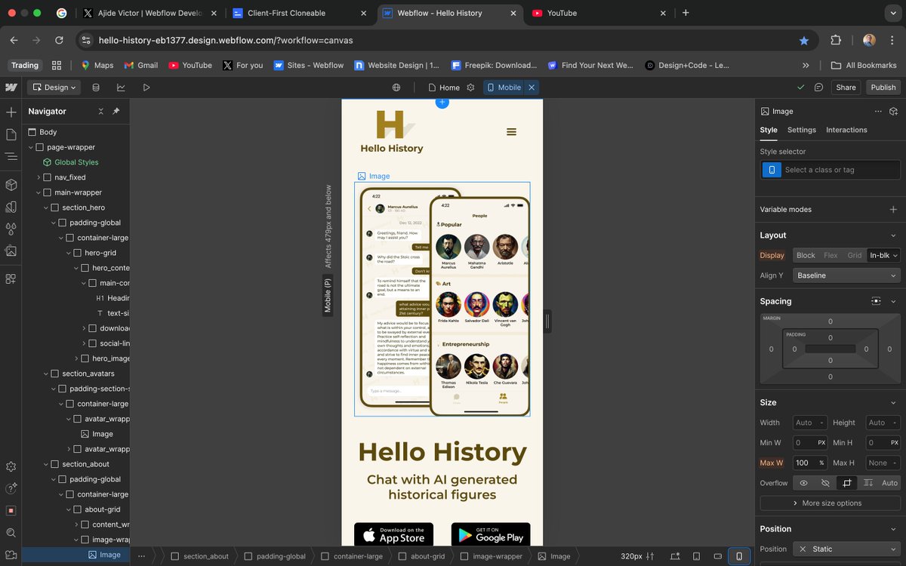Open the Help question mark icon
The image size is (906, 566).
[11, 489]
